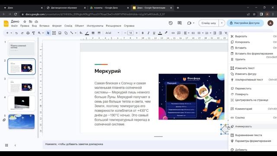The height and width of the screenshot is (156, 277).
Task: Select the line tool
Action: point(71,33)
